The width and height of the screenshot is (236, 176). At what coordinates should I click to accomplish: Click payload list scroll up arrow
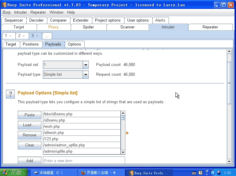123,113
